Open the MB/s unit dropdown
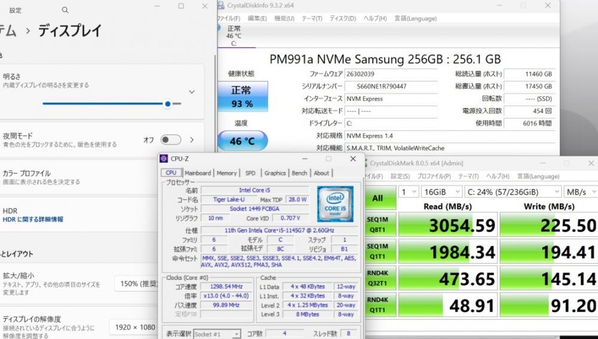This screenshot has width=598, height=339. tap(579, 192)
